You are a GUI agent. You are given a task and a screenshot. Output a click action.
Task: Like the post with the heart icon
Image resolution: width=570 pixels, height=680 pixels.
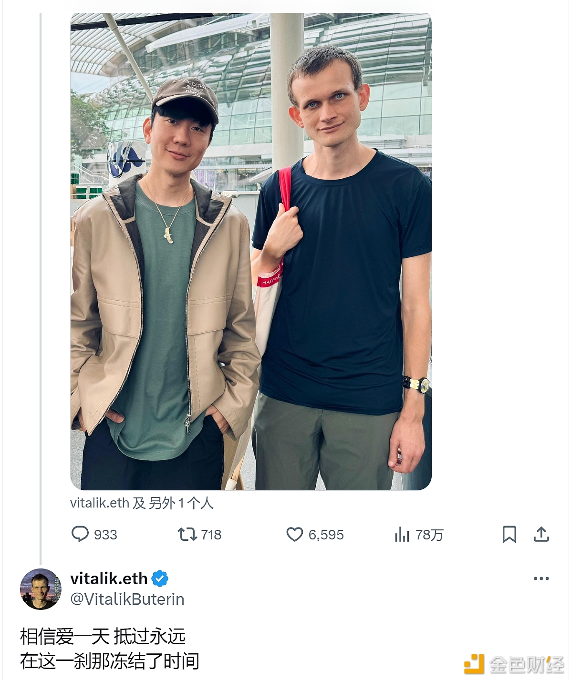(294, 534)
